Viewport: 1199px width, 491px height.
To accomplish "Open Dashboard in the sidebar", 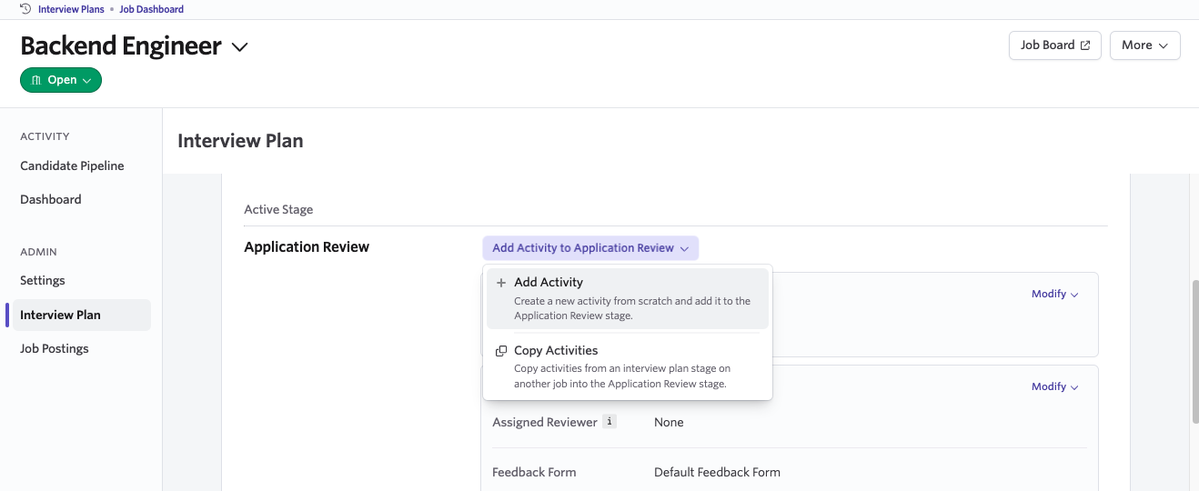I will tap(51, 199).
